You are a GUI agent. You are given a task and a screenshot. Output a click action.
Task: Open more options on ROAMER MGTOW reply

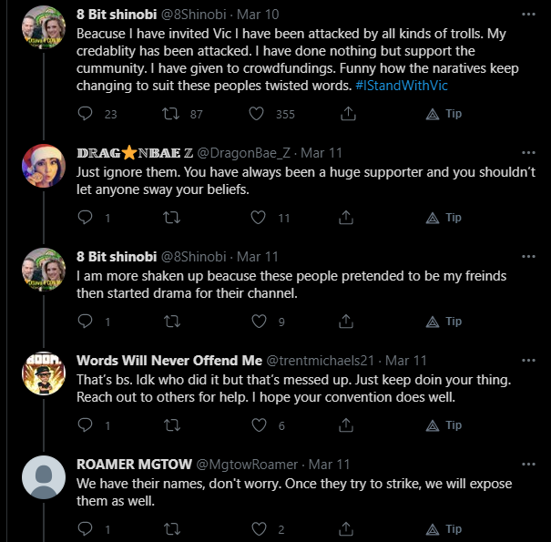point(528,465)
